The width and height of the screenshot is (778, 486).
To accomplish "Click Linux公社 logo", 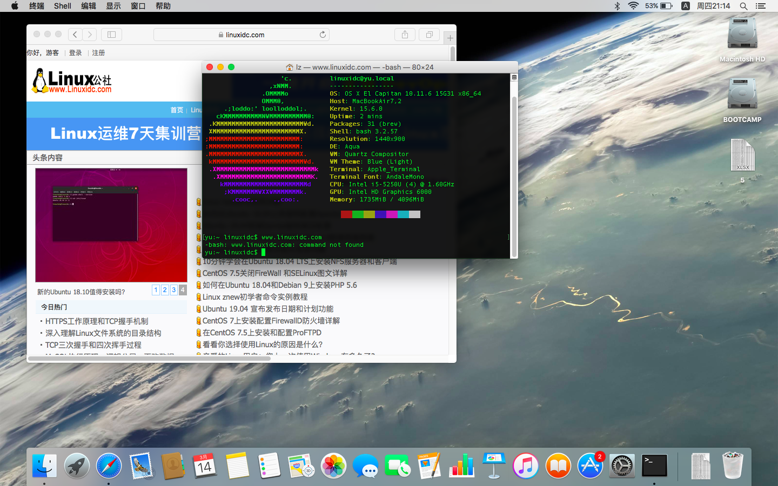I will coord(72,81).
